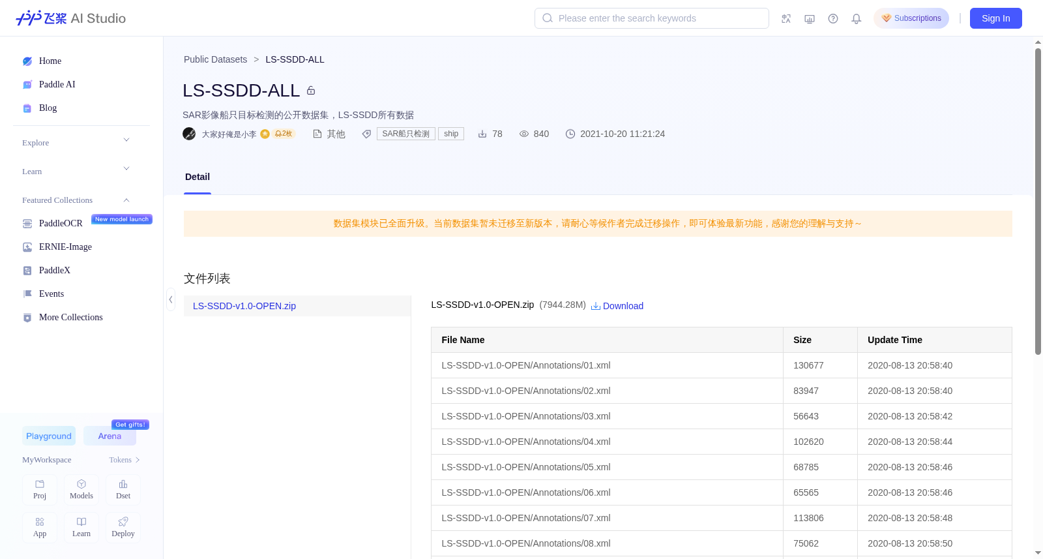Open the help question mark icon

[833, 18]
